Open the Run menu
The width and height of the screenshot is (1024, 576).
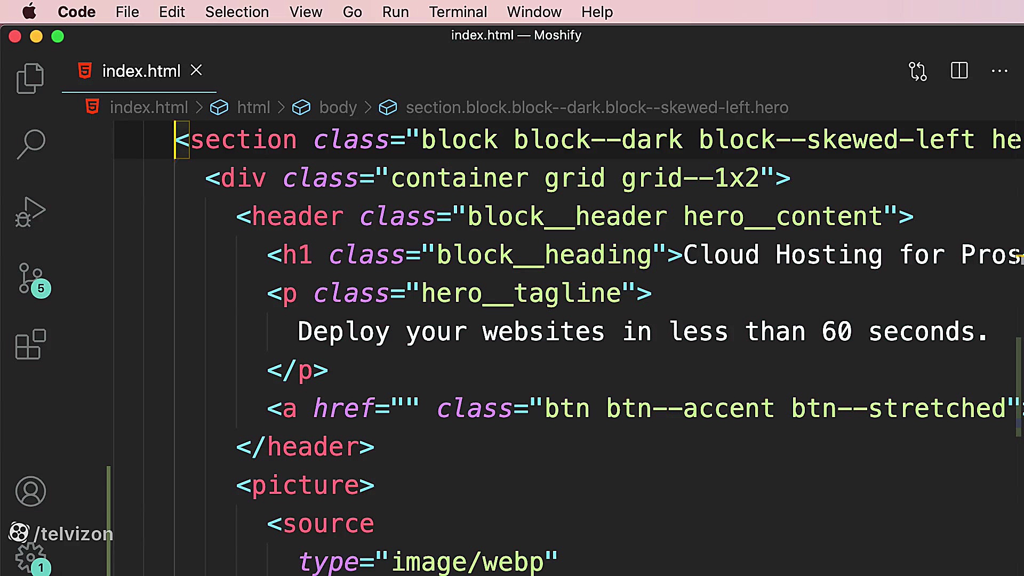click(x=395, y=12)
